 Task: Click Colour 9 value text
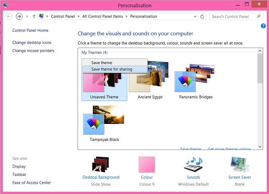[x=147, y=184]
